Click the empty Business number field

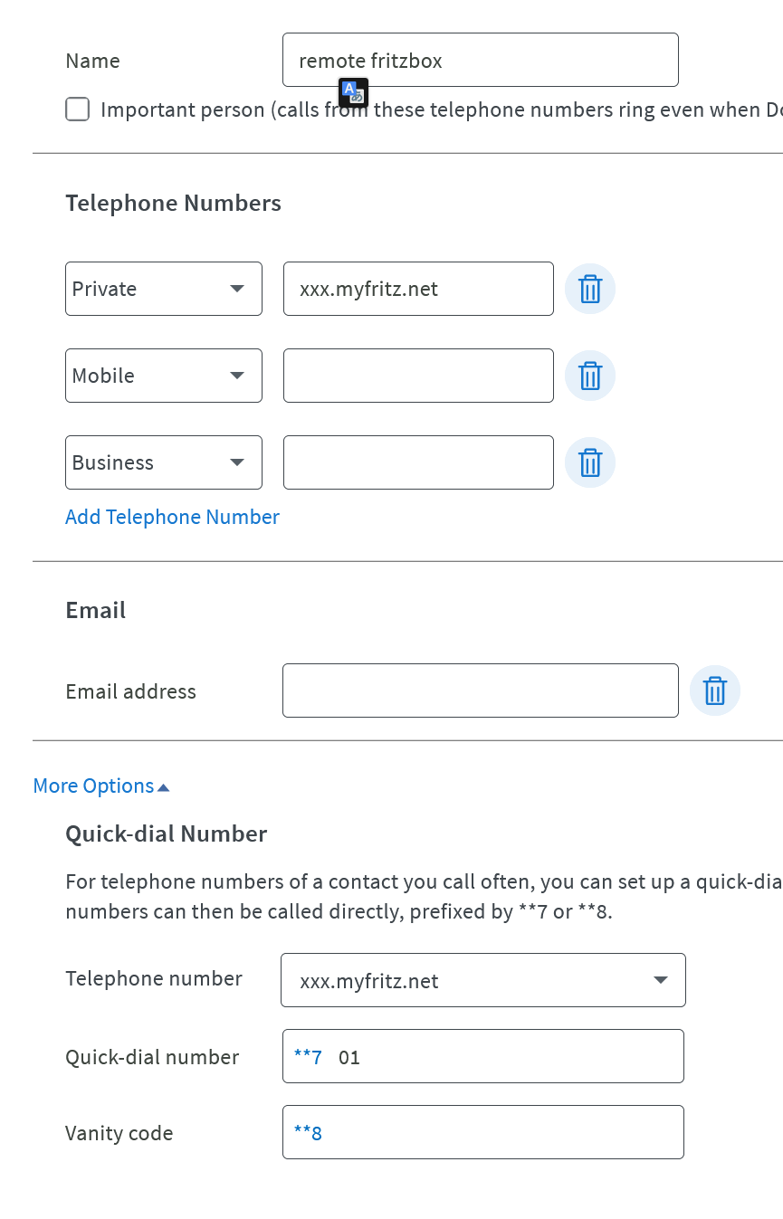(418, 462)
